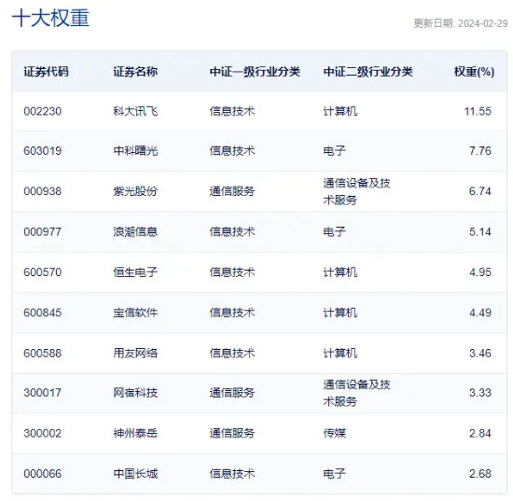Click stock code 300002 for 神州泰岳

point(43,433)
